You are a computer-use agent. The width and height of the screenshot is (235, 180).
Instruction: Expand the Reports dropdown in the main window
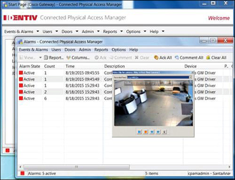pos(121,31)
